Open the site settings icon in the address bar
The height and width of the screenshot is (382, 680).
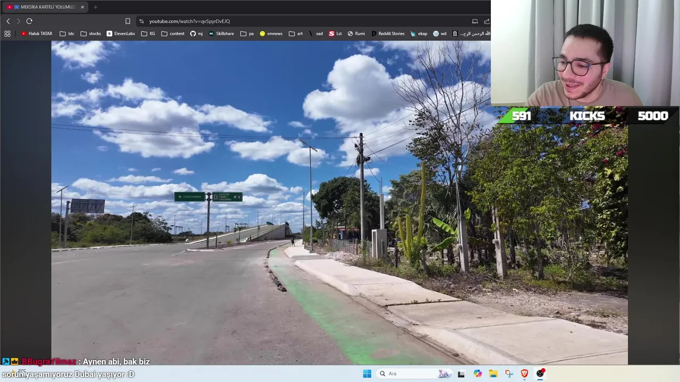(x=141, y=21)
